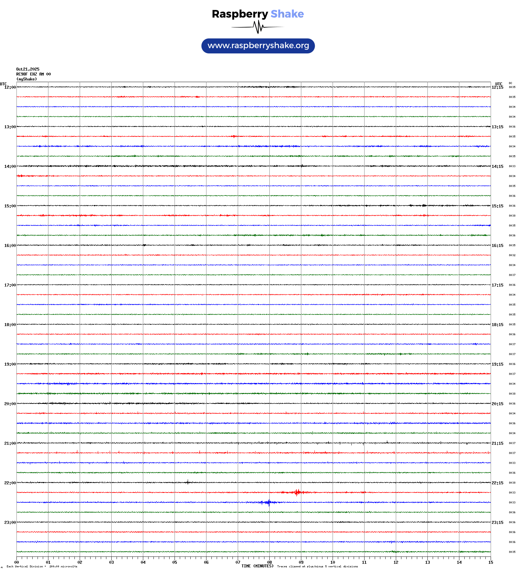Open the www.raspberryshake.org link button
Viewport: 517px width, 571px height.
click(x=258, y=46)
